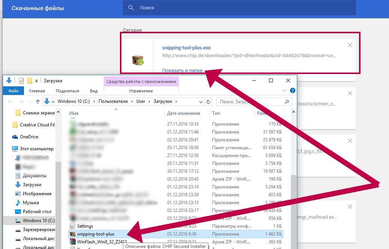This screenshot has width=389, height=249.
Task: Switch to the Поделиться ribbon tab
Action: [x=67, y=91]
